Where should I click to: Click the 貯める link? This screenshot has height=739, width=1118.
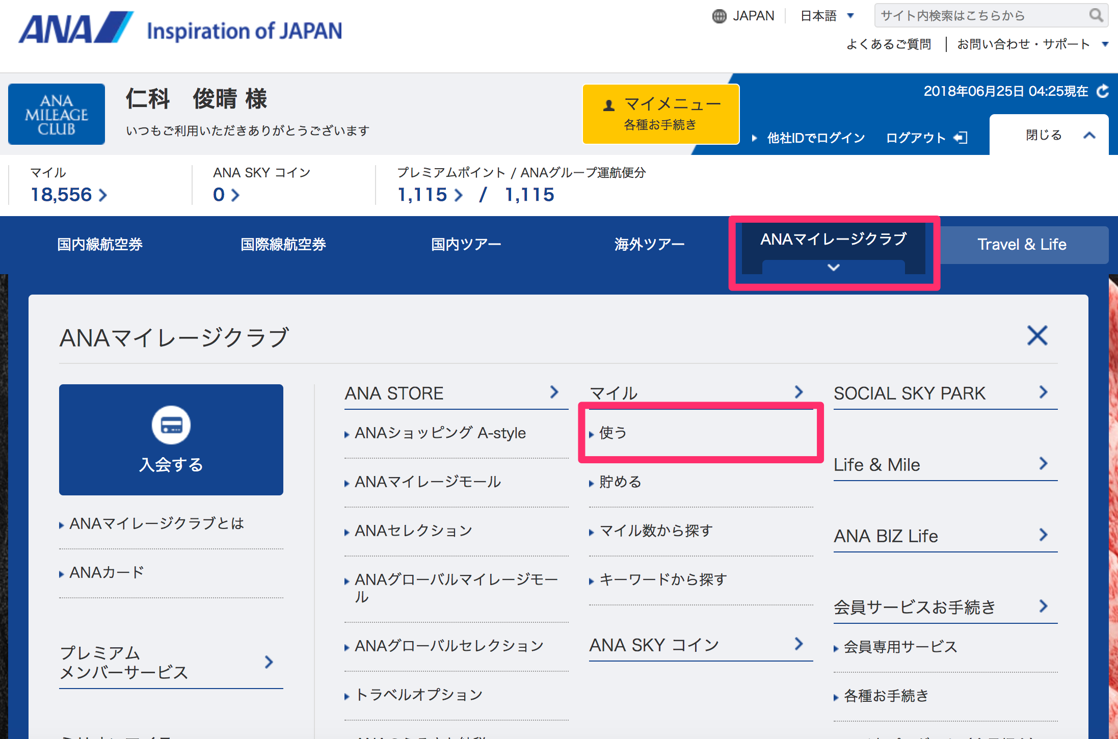tap(620, 482)
